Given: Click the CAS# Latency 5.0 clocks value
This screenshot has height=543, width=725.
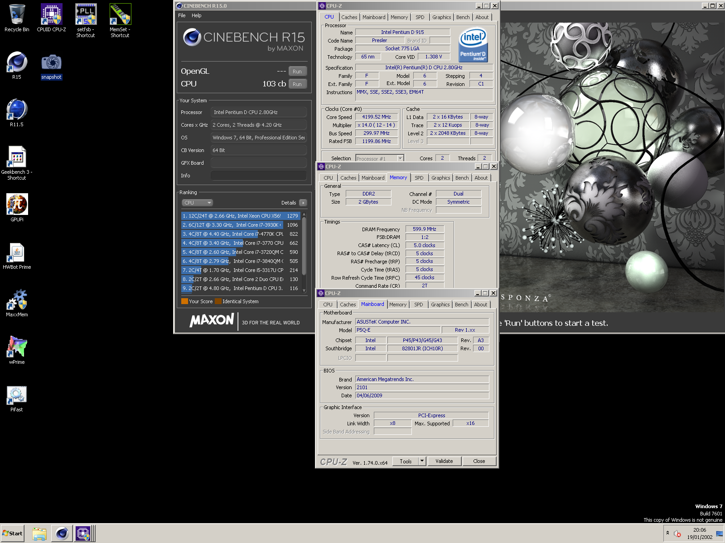Looking at the screenshot, I should (x=425, y=245).
